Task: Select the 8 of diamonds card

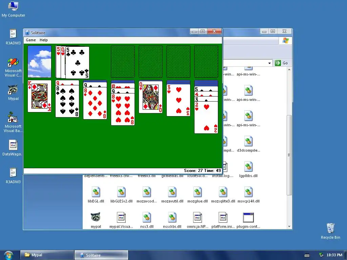Action: coord(95,103)
